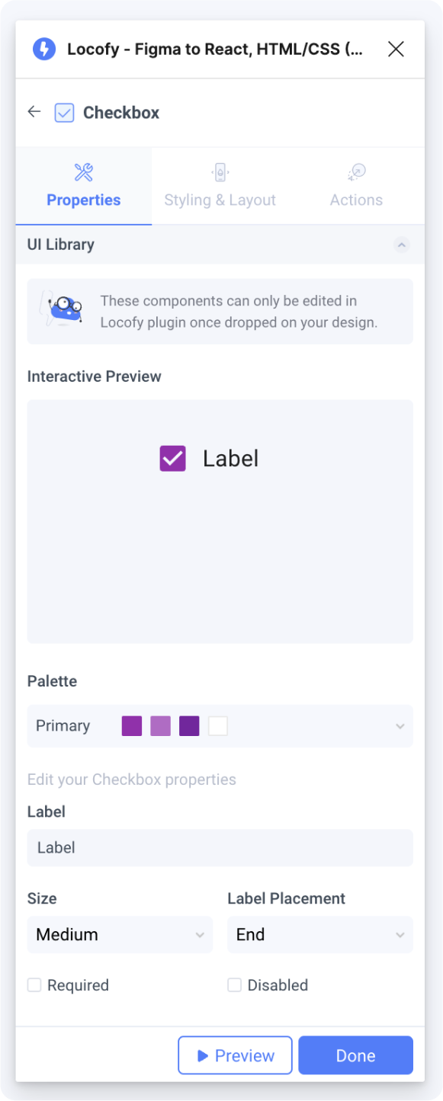
Task: Enable the Disabled checkbox
Action: point(234,984)
